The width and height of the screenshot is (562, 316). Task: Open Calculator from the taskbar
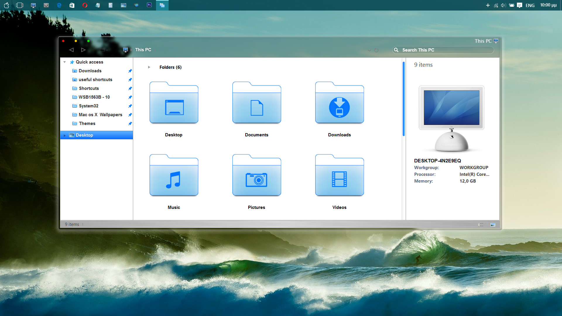pos(111,5)
